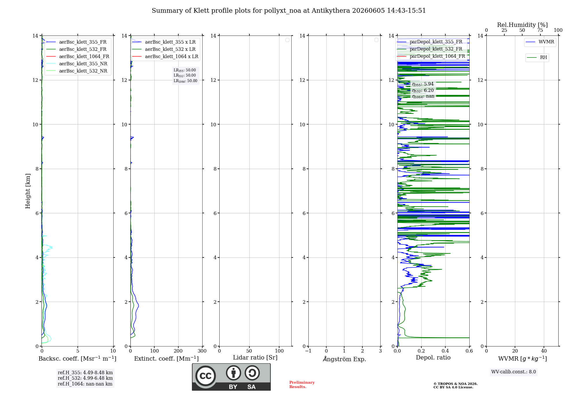Image resolution: width=578 pixels, height=393 pixels.
Task: Click the 0.6 tick on Depol. ratio axis
Action: (469, 351)
